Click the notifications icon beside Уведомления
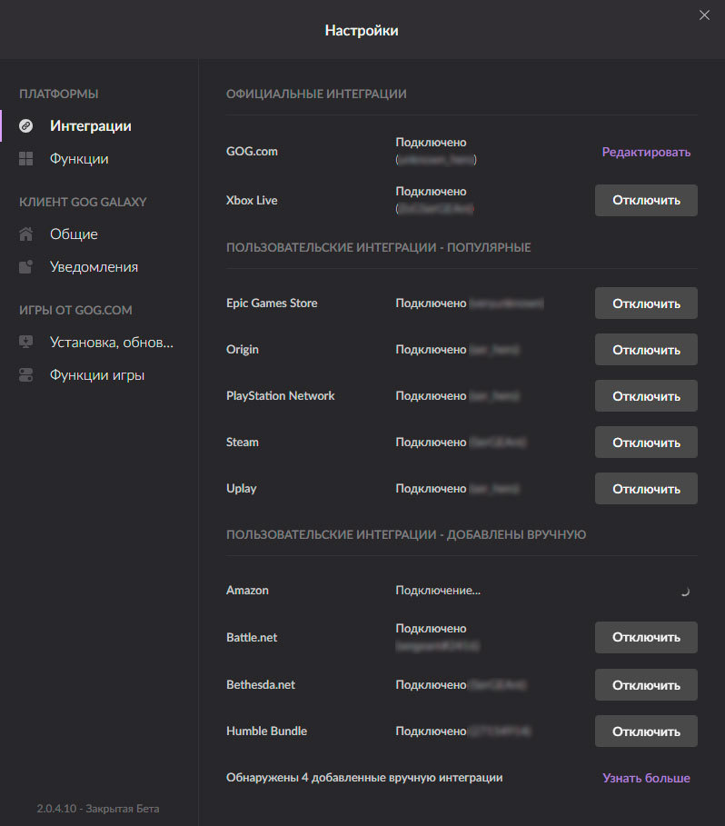 click(x=26, y=267)
